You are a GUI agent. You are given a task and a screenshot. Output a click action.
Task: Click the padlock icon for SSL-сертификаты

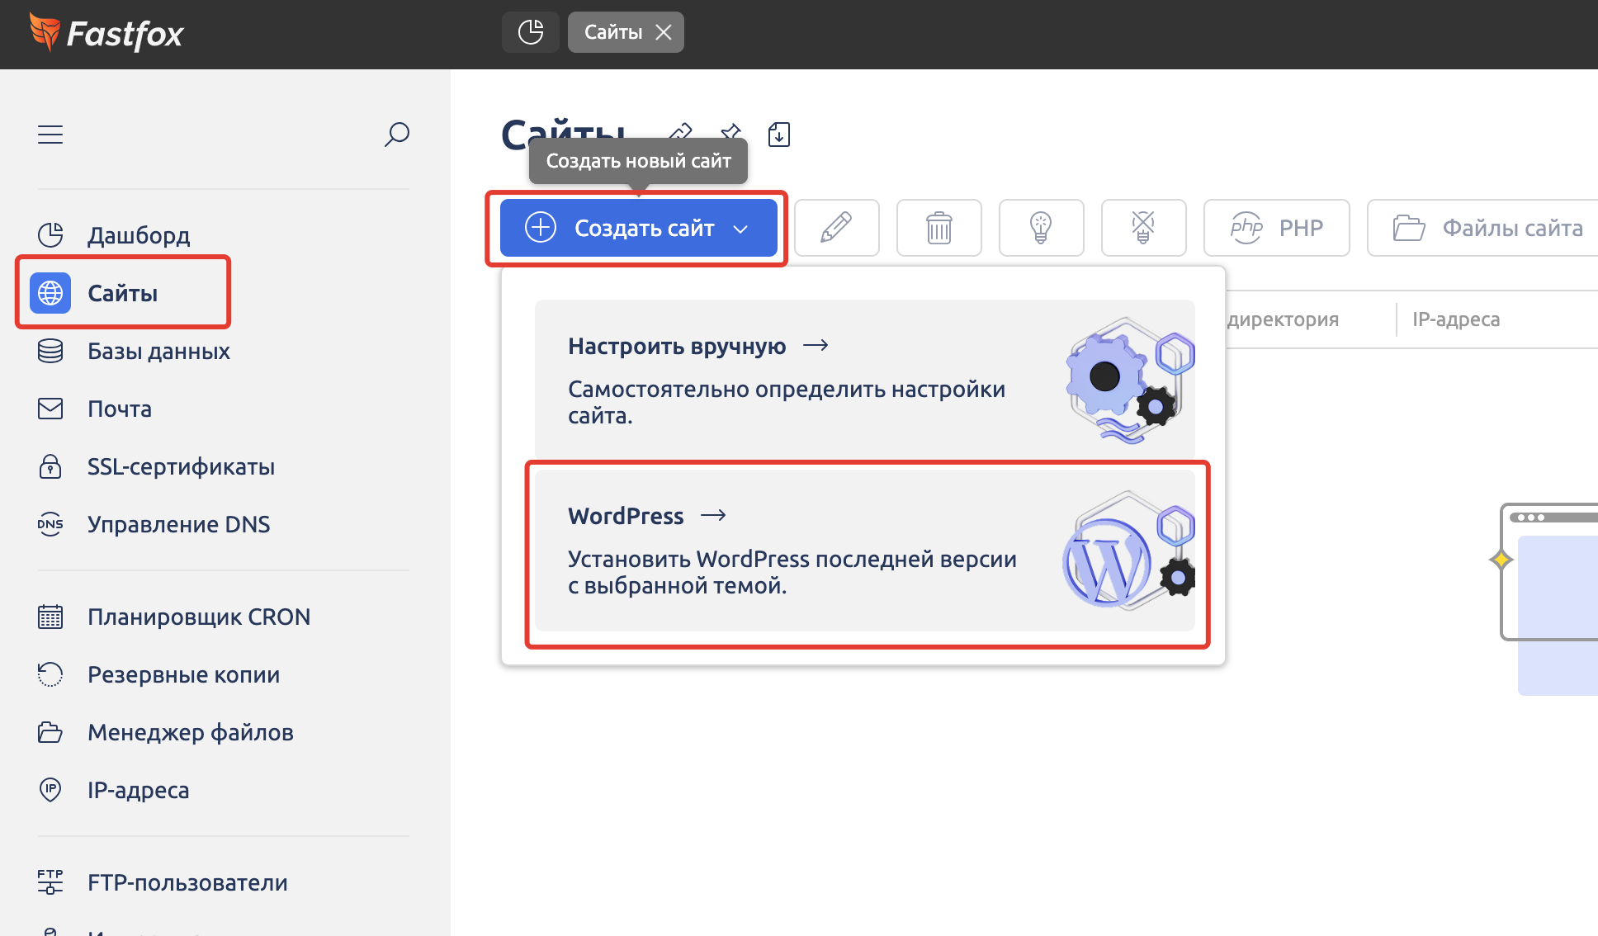click(x=50, y=466)
